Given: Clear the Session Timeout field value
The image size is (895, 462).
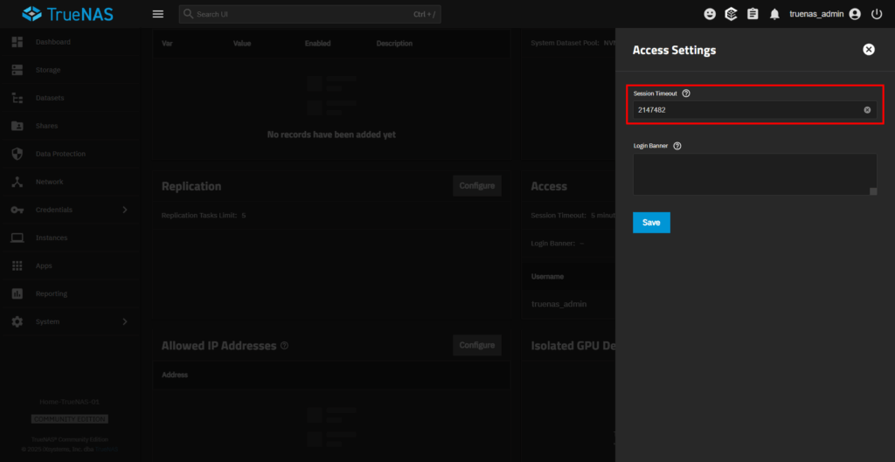Looking at the screenshot, I should coord(867,110).
